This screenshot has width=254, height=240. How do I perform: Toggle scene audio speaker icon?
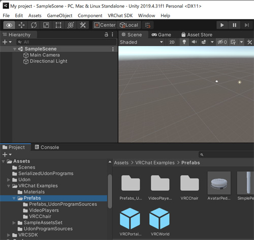[194, 42]
